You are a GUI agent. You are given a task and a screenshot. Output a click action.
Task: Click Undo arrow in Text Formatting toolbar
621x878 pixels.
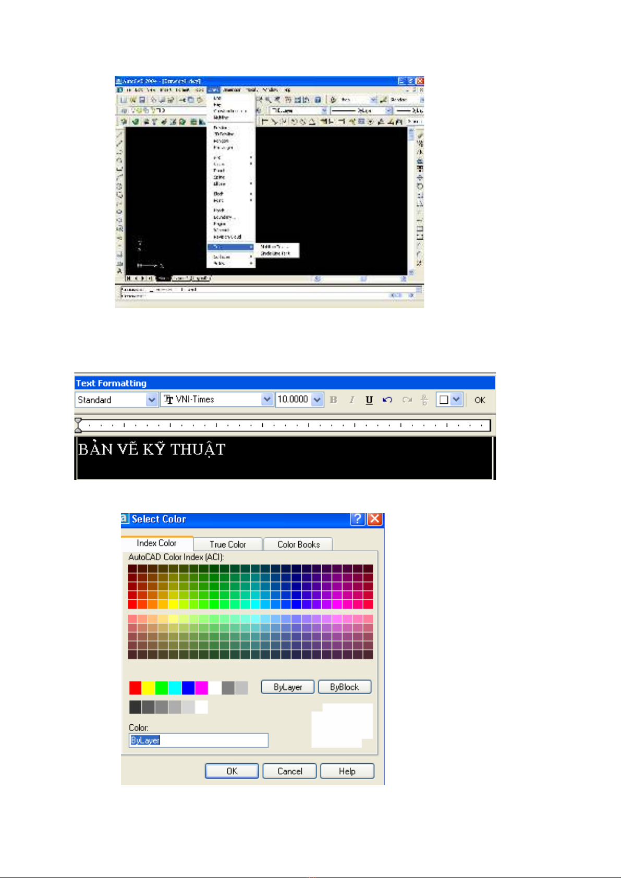point(387,400)
